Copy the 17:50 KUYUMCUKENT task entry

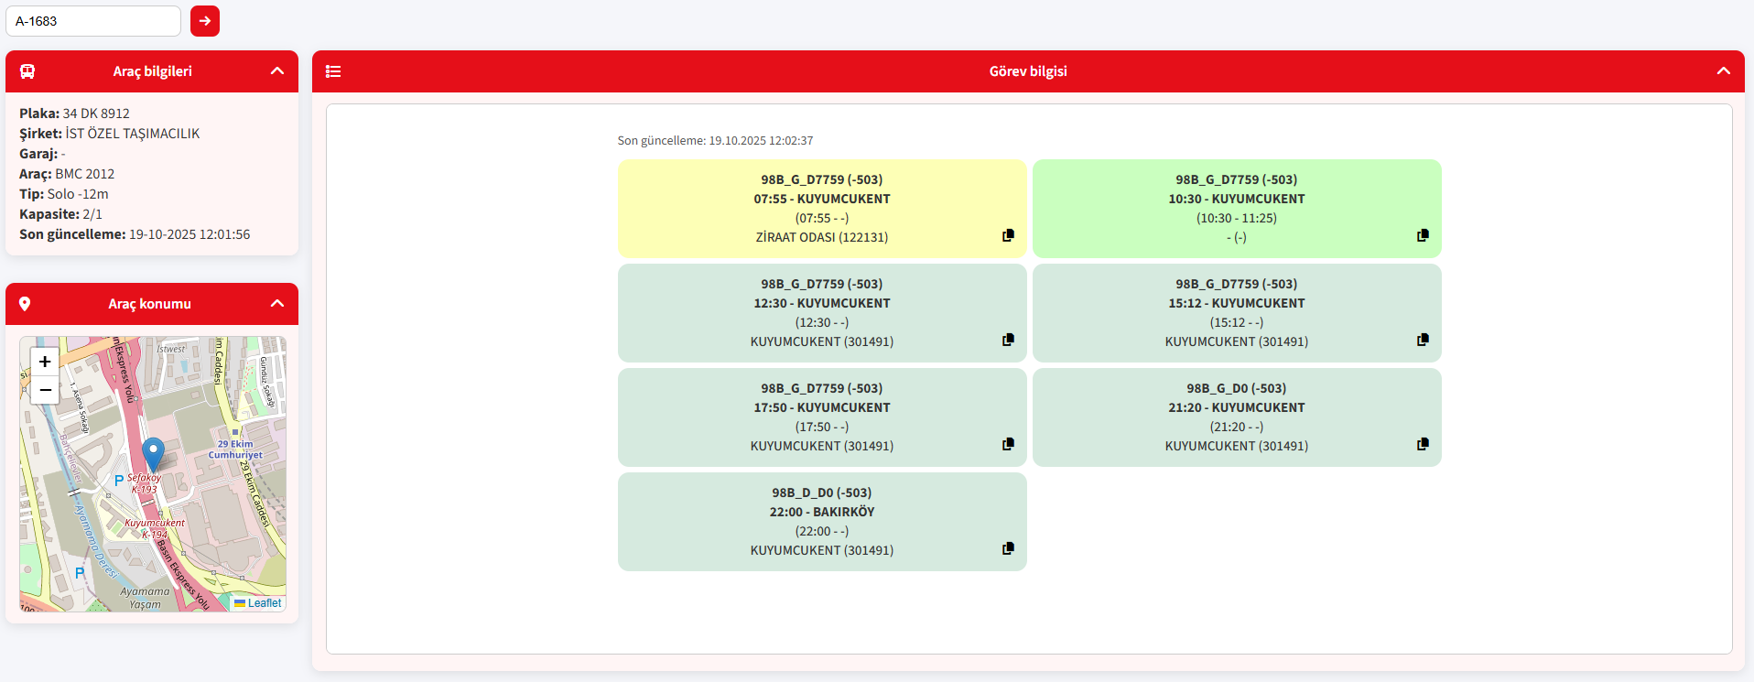click(1008, 444)
